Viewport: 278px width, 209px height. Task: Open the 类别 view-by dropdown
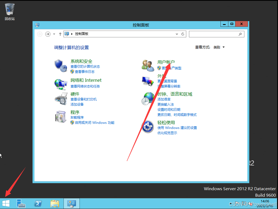[x=219, y=47]
